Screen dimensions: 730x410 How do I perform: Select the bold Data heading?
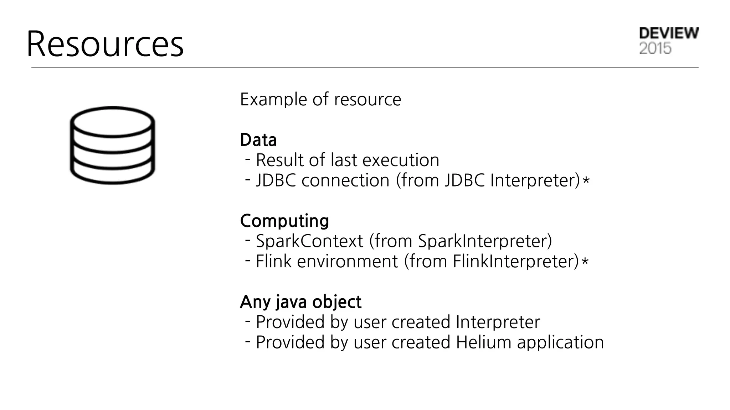(x=258, y=140)
